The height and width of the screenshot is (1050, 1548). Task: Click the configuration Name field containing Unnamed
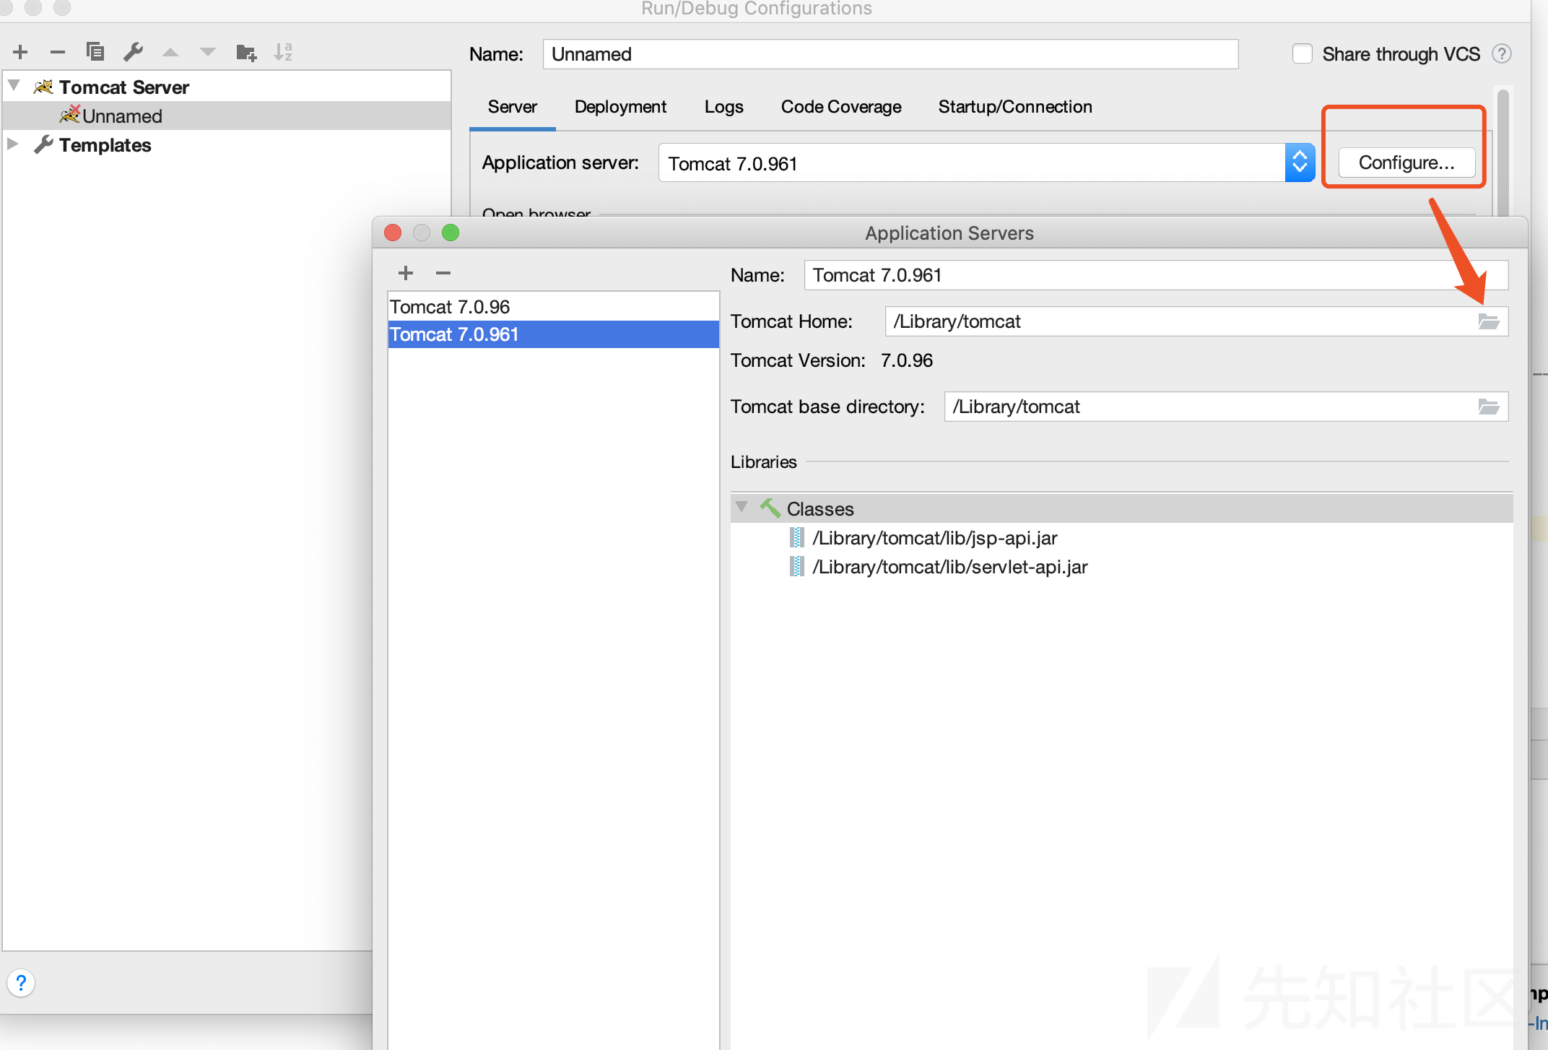(890, 54)
